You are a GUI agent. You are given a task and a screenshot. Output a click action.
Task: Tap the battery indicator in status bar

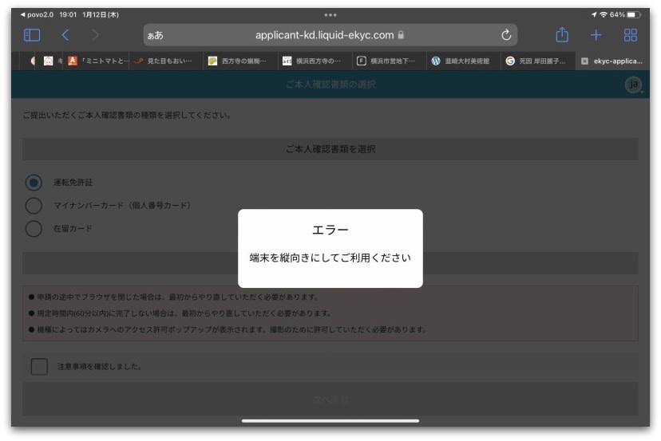[x=634, y=14]
